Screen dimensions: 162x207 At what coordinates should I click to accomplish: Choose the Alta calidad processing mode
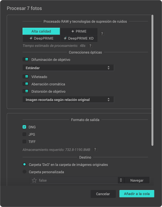[x=41, y=31]
